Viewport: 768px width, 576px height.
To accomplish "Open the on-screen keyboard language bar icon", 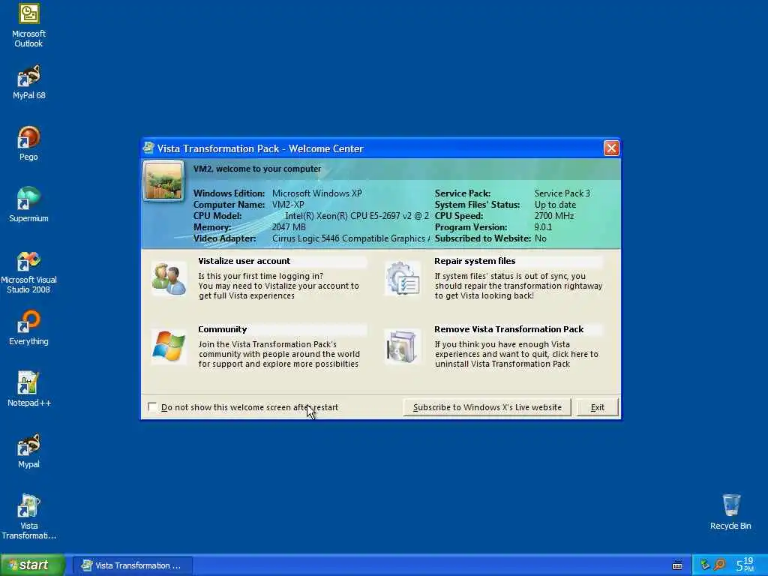I will pos(677,565).
